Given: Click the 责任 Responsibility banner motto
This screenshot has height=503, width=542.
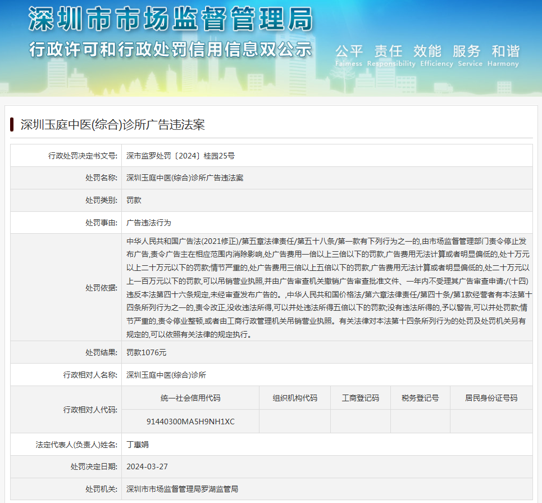Looking at the screenshot, I should pyautogui.click(x=391, y=55).
